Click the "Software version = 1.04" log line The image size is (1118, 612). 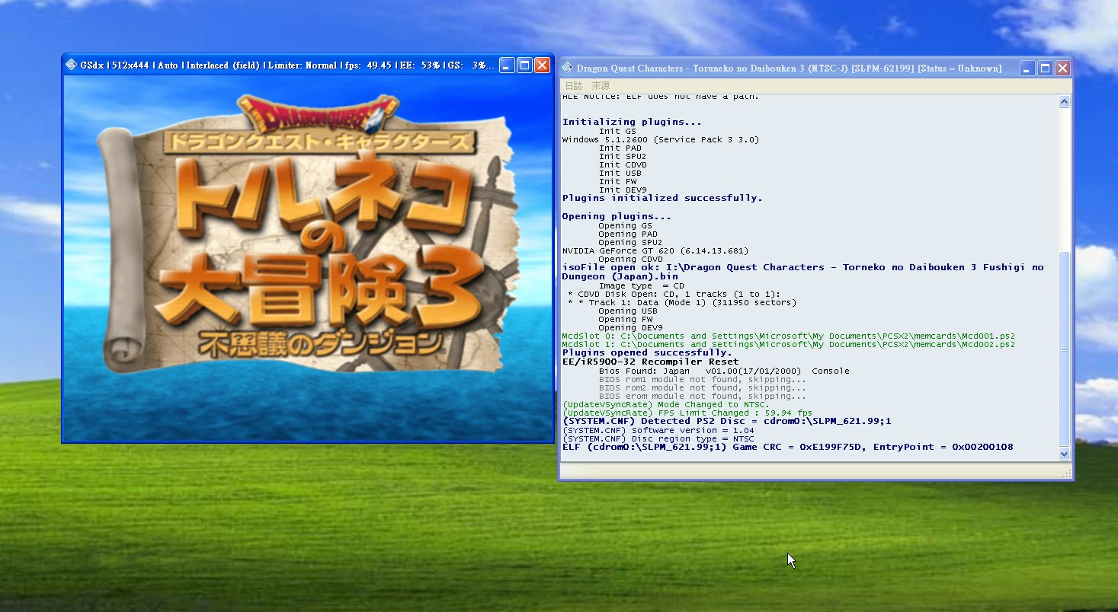tap(658, 431)
